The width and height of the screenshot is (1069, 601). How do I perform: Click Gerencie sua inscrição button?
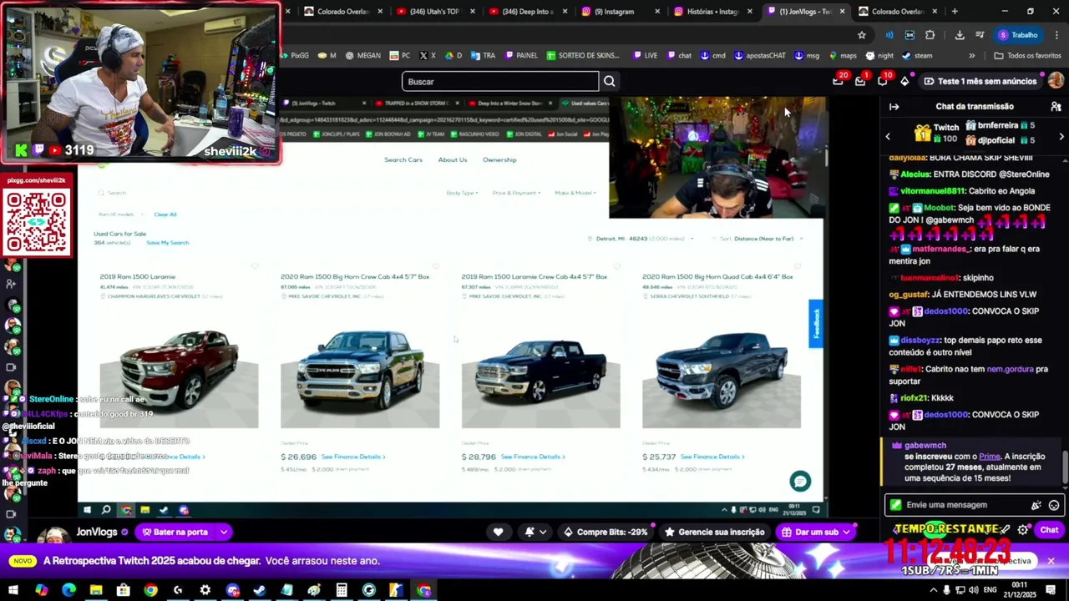715,532
